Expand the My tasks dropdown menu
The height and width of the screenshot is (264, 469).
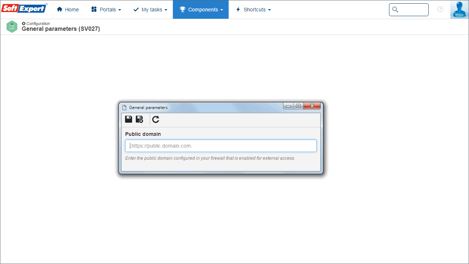(150, 10)
